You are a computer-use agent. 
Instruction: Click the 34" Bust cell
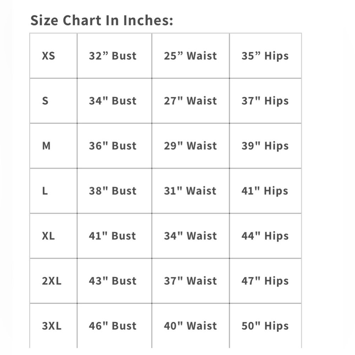[115, 101]
